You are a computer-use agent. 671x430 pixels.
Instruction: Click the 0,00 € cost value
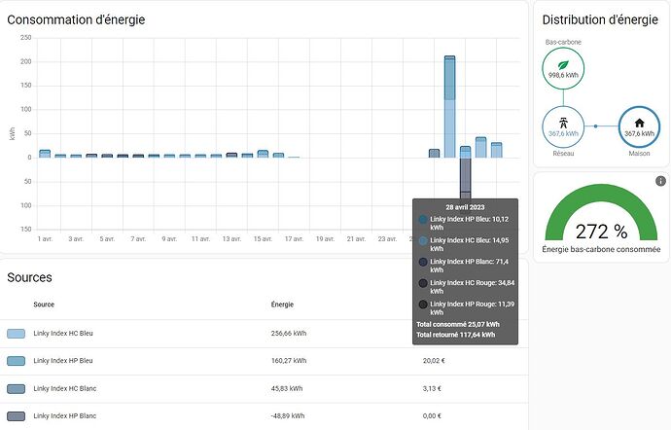click(x=432, y=415)
